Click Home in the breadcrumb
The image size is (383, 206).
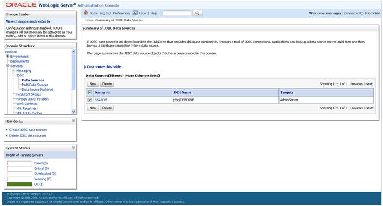pyautogui.click(x=89, y=20)
